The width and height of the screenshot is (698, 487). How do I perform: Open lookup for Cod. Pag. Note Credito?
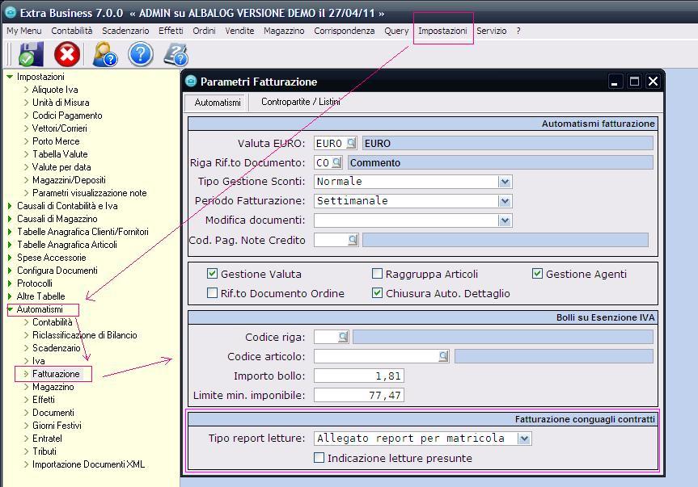[x=353, y=240]
